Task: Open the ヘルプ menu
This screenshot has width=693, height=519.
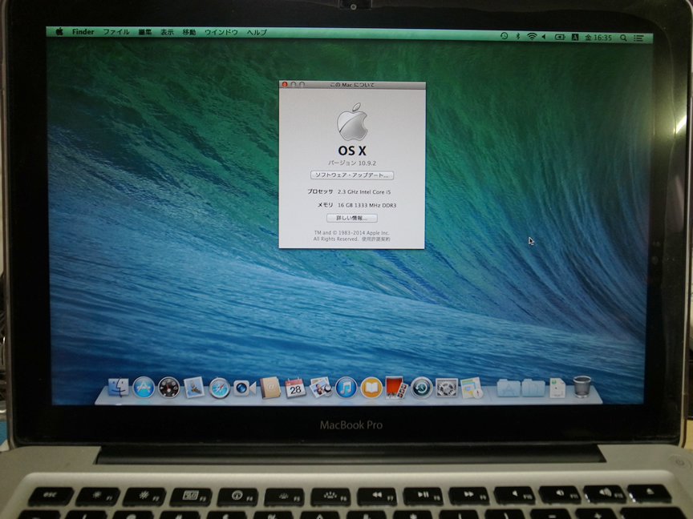Action: click(257, 32)
